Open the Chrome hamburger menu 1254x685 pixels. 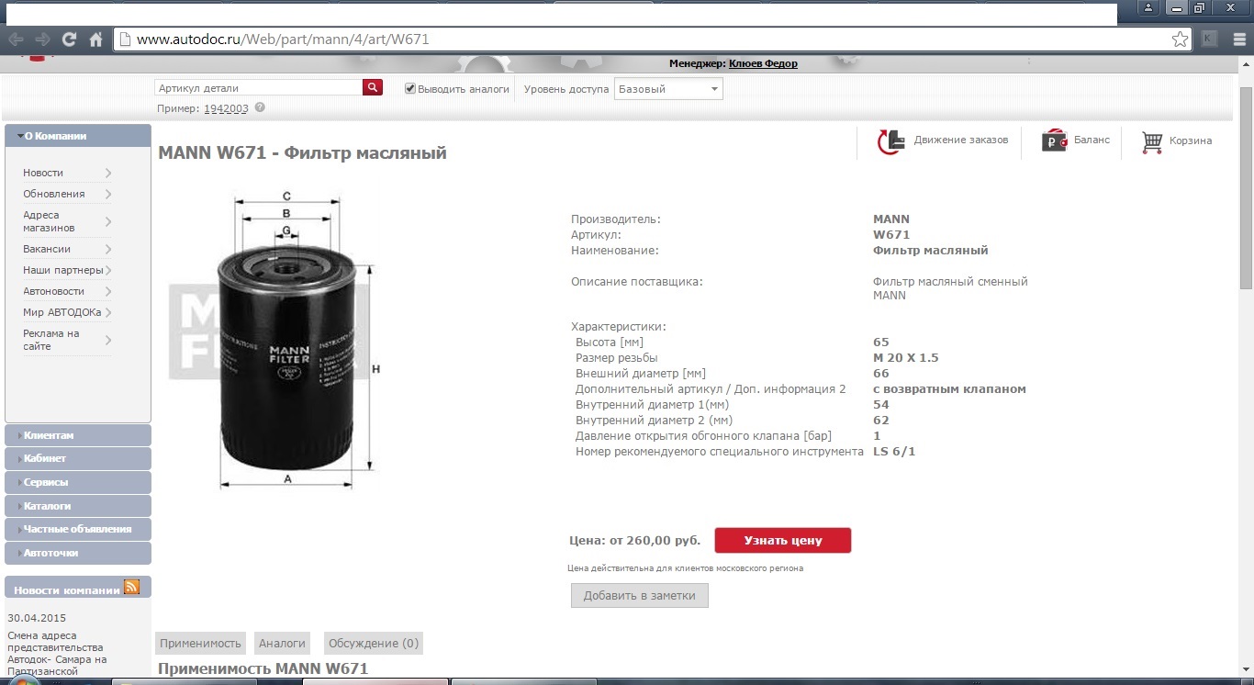tap(1237, 39)
